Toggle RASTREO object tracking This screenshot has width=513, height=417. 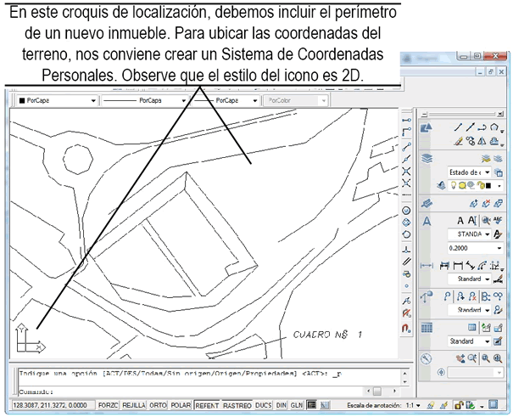237,405
